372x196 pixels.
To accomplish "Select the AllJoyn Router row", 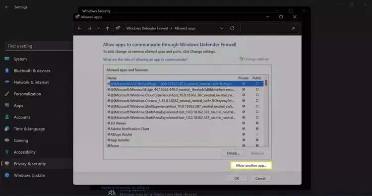I will [185, 134].
